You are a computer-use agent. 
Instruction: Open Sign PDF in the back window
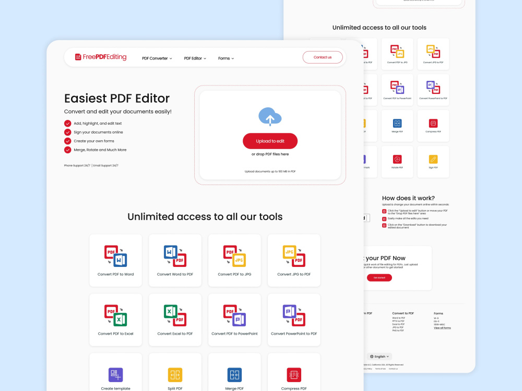tap(433, 162)
